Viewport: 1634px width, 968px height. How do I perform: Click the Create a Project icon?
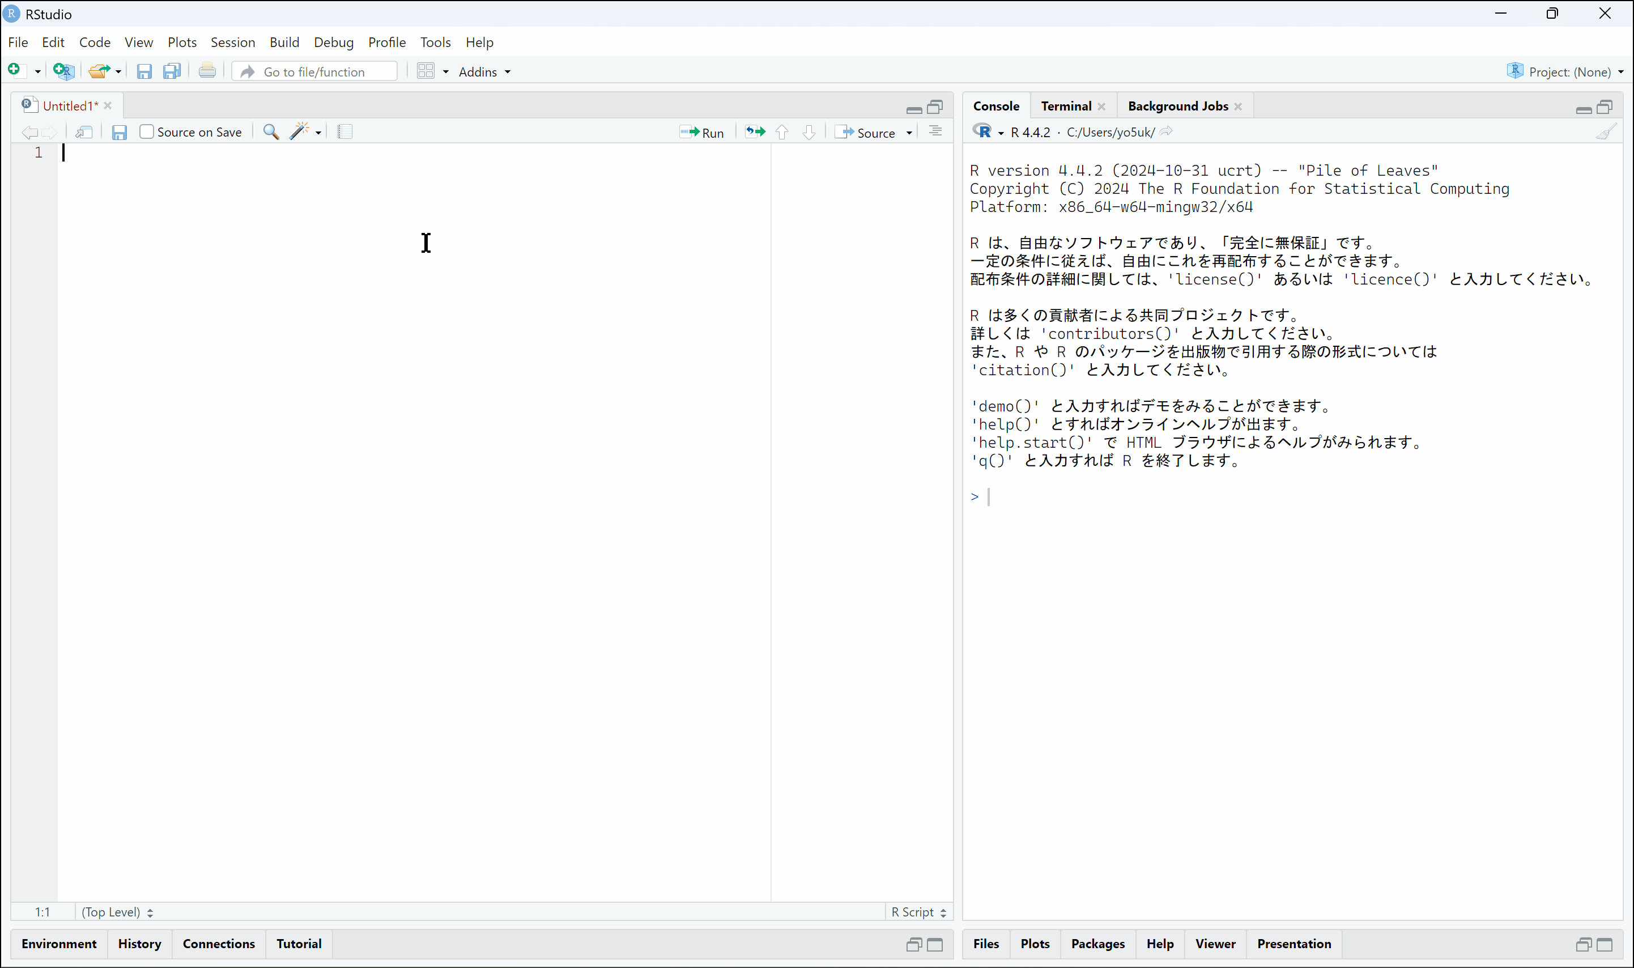64,70
